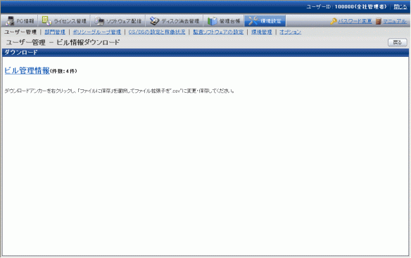Click the 管理台帳 ledger book icon

pyautogui.click(x=213, y=21)
